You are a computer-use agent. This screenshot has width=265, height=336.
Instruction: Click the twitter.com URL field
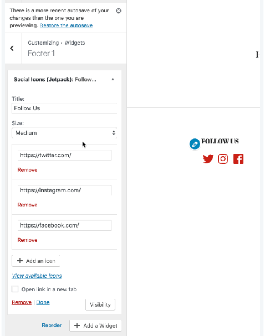pyautogui.click(x=64, y=155)
